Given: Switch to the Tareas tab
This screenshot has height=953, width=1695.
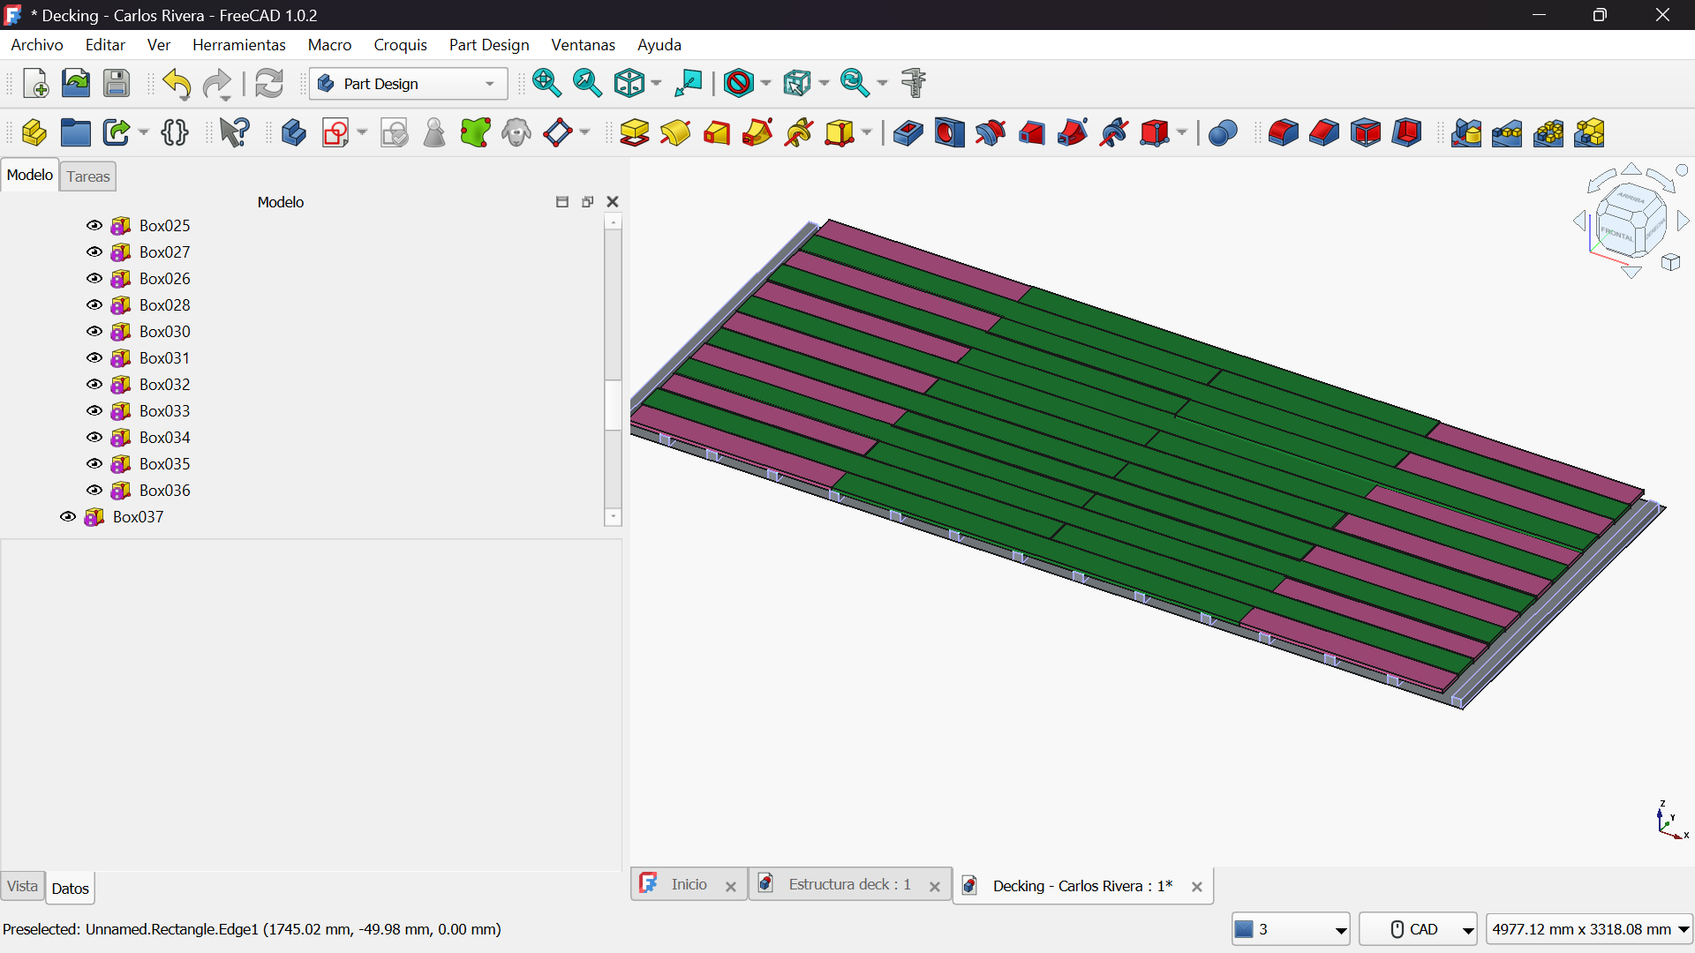Looking at the screenshot, I should pyautogui.click(x=88, y=176).
